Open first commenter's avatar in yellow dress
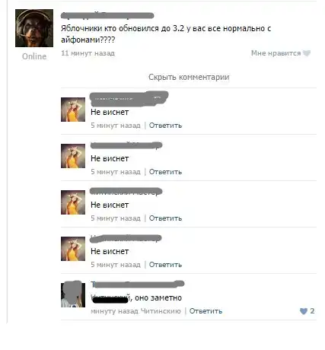This screenshot has width=325, height=350. coord(73,110)
